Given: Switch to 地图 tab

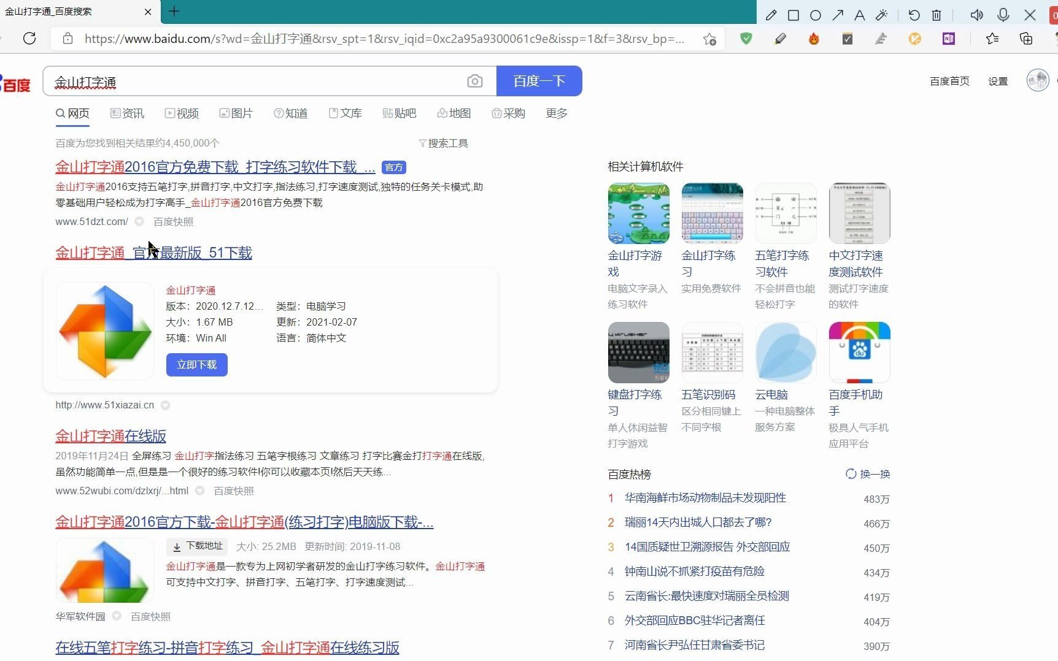Looking at the screenshot, I should click(454, 113).
